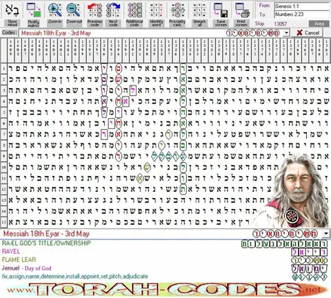Click the Hebrew letters beside the RAYEL entry
This screenshot has width=331, height=298.
click(x=310, y=252)
